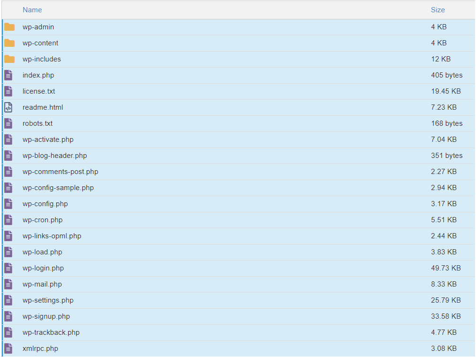
Task: Click the 33.58 KB size value
Action: [446, 316]
